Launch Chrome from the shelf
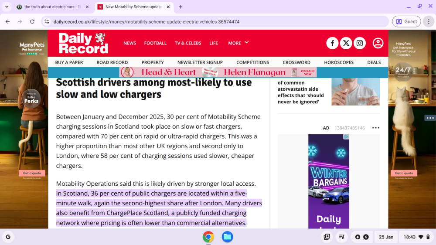 (x=208, y=237)
